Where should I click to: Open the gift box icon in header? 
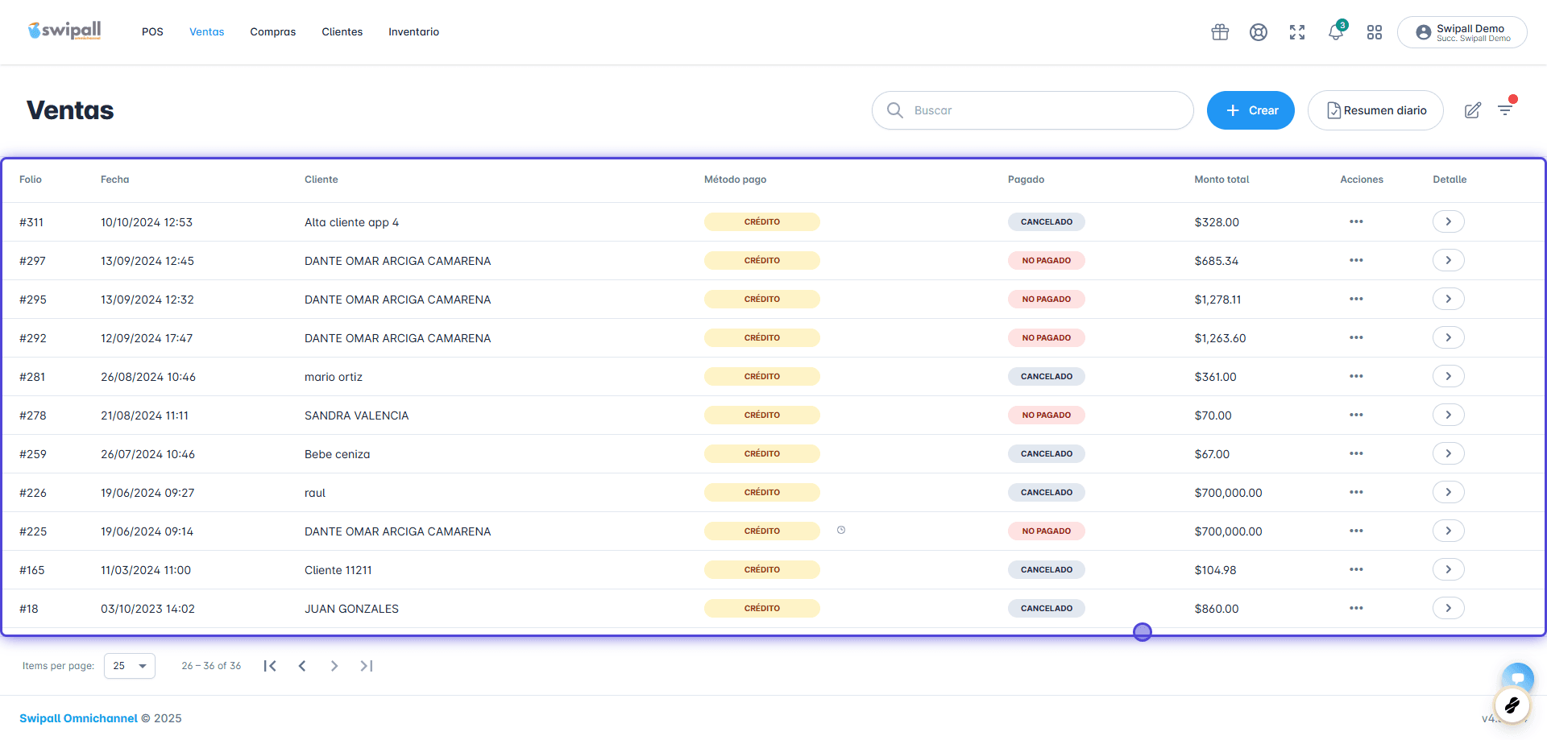(x=1220, y=32)
